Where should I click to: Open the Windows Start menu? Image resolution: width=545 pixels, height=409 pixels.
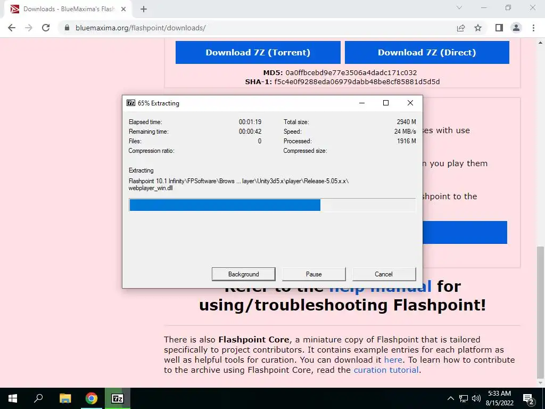tap(13, 398)
